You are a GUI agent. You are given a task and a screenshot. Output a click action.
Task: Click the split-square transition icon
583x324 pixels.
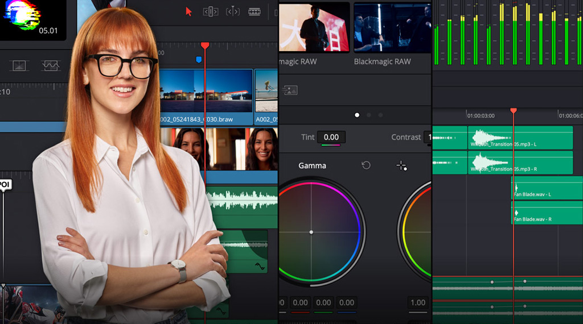point(19,66)
